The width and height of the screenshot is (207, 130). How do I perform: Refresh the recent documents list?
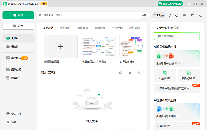pyautogui.click(x=139, y=72)
